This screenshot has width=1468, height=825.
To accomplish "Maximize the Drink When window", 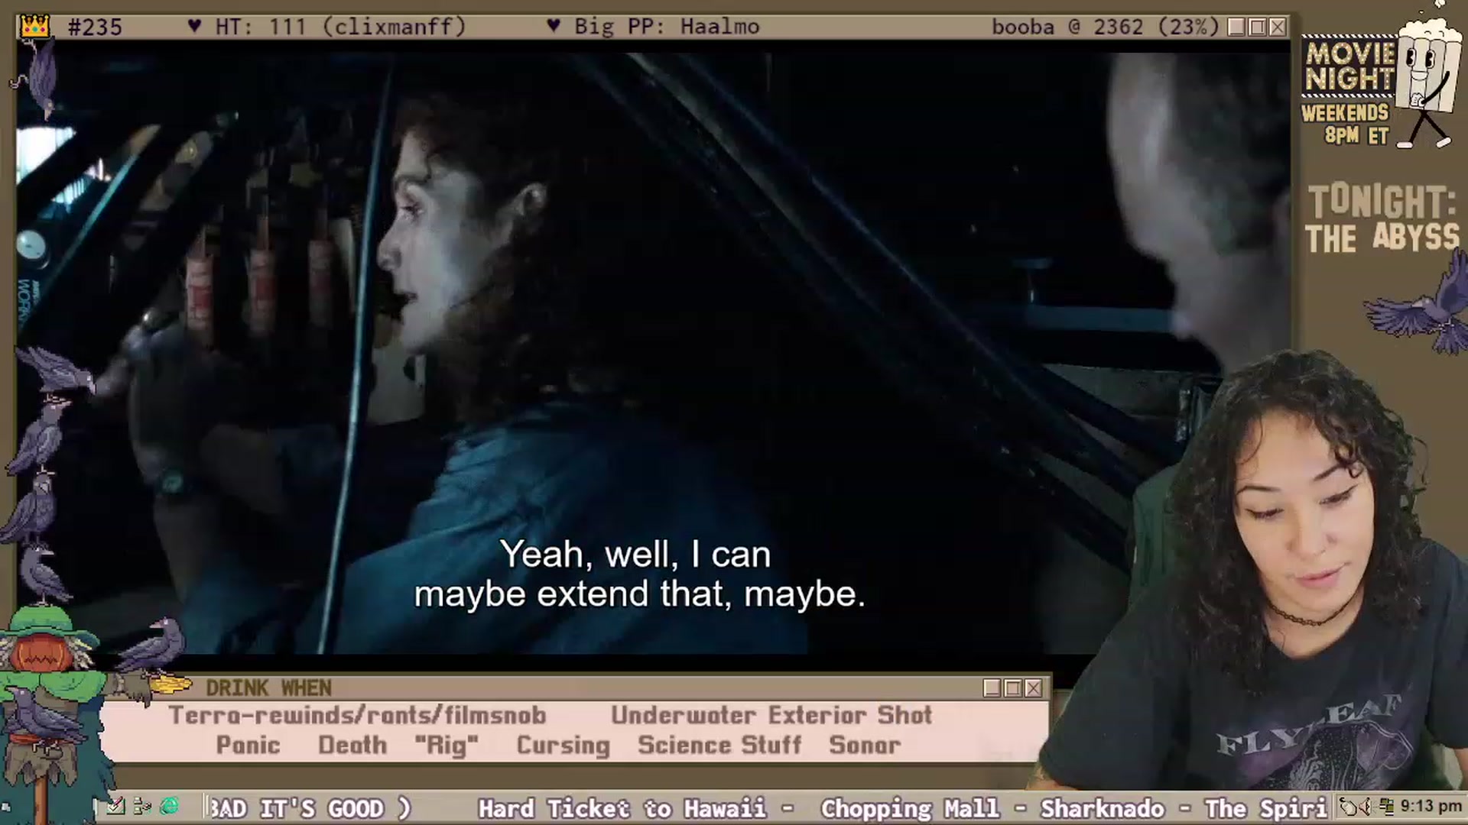I will [x=1013, y=688].
